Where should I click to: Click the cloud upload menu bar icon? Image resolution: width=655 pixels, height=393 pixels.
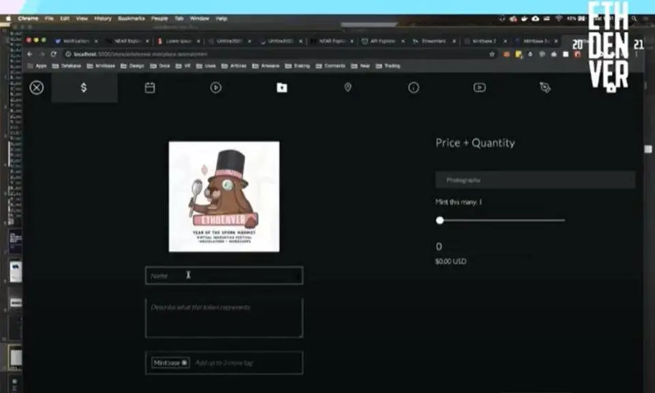(x=536, y=19)
